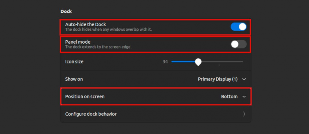The width and height of the screenshot is (309, 134).
Task: Click the Dock section heading
Action: pos(66,11)
